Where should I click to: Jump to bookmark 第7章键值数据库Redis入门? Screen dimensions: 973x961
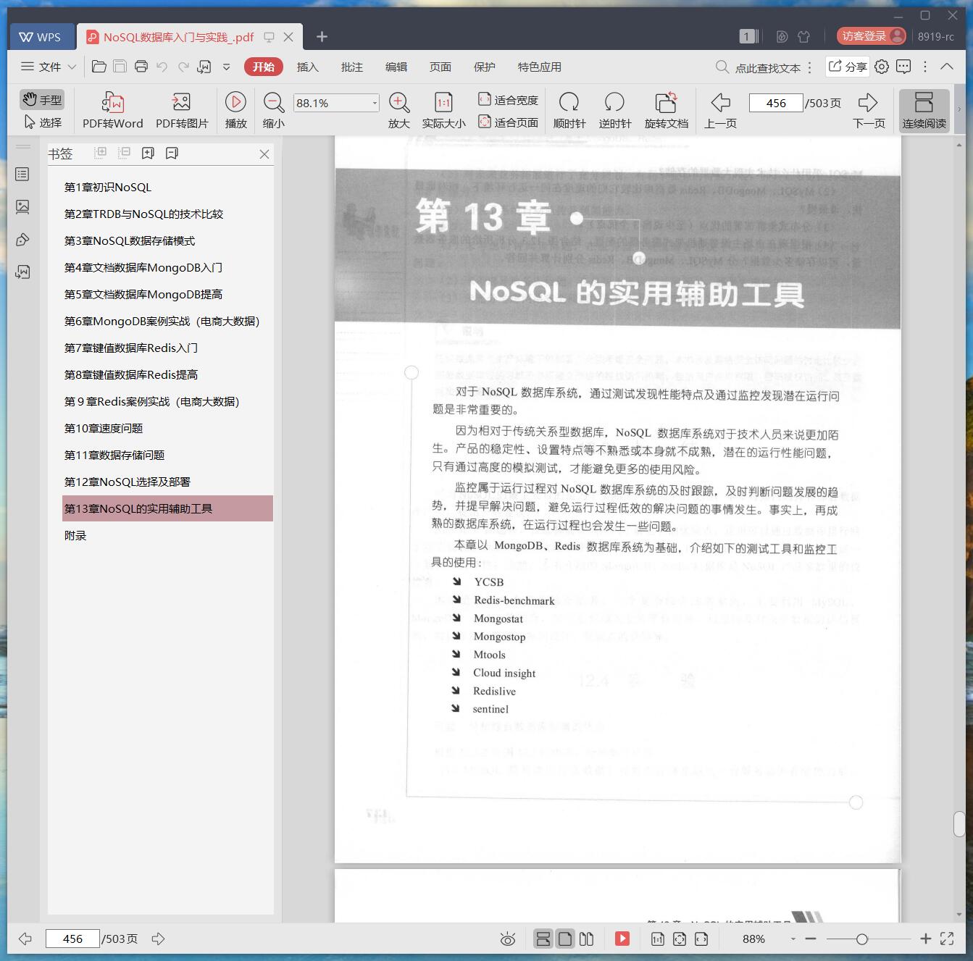click(x=131, y=348)
